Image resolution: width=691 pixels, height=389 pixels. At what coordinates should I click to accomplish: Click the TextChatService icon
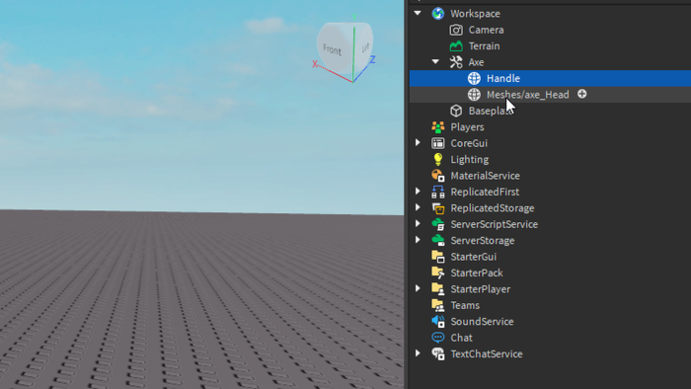point(437,353)
